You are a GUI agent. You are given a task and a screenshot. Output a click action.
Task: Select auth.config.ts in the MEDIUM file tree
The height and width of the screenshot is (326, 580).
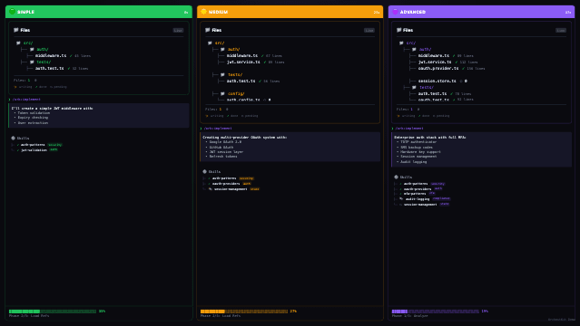[x=243, y=100]
